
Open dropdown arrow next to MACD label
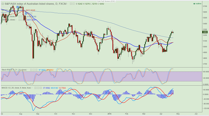coord(32,88)
